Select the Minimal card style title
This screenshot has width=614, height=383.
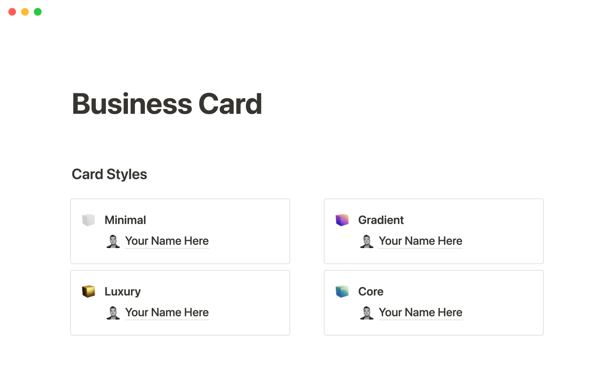point(125,220)
